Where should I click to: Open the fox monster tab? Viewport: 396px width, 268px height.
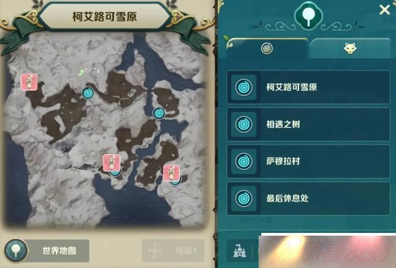pos(350,49)
